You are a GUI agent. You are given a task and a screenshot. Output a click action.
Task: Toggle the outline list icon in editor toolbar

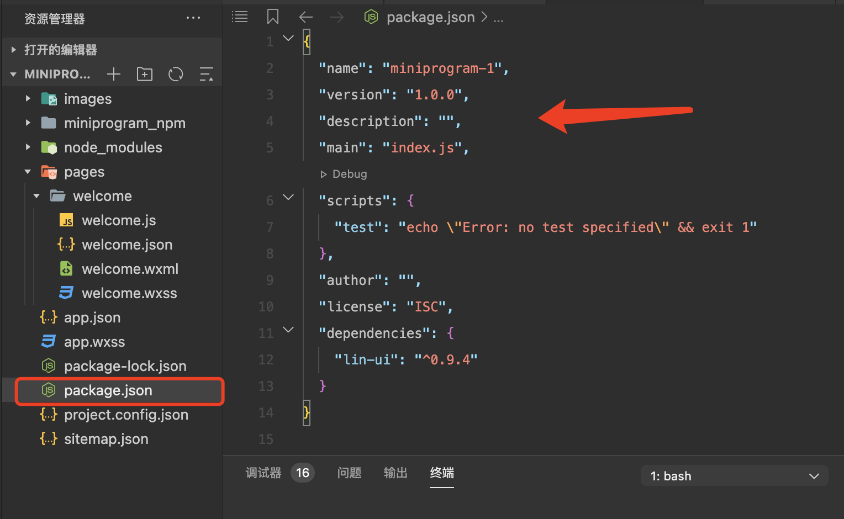pos(240,17)
